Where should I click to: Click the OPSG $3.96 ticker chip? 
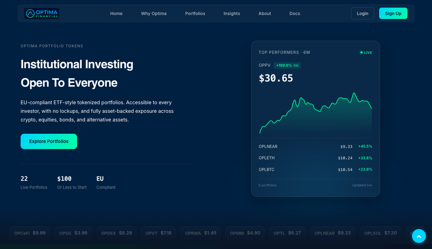point(73,233)
